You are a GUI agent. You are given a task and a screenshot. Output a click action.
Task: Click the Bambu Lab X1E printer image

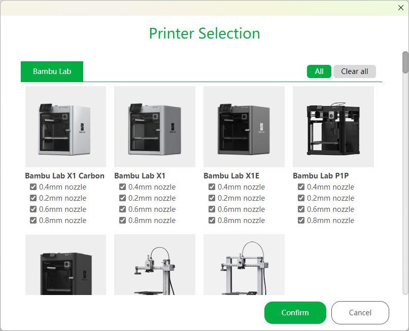coord(244,127)
